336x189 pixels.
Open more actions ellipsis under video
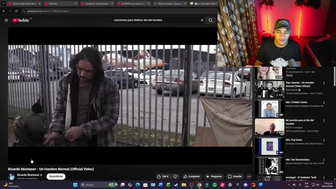point(249,176)
